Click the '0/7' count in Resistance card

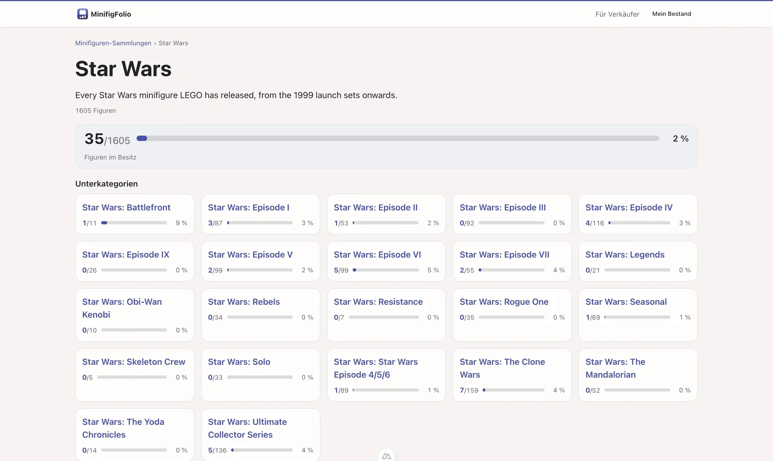tap(339, 317)
